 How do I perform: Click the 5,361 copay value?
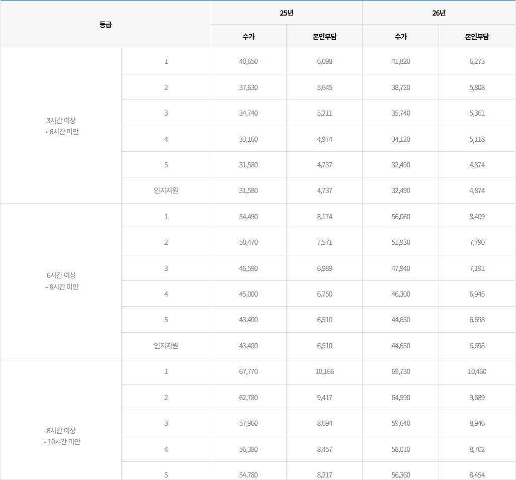477,113
